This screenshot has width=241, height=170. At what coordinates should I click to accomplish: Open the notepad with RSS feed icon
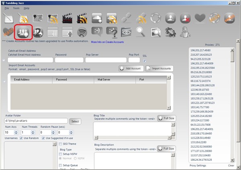click(x=23, y=18)
